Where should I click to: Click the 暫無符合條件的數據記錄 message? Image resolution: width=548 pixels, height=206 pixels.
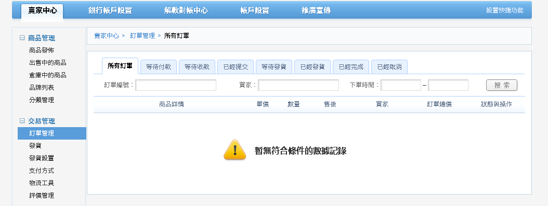pyautogui.click(x=301, y=151)
